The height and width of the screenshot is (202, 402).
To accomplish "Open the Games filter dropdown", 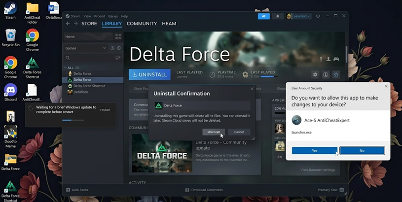I will [x=86, y=48].
